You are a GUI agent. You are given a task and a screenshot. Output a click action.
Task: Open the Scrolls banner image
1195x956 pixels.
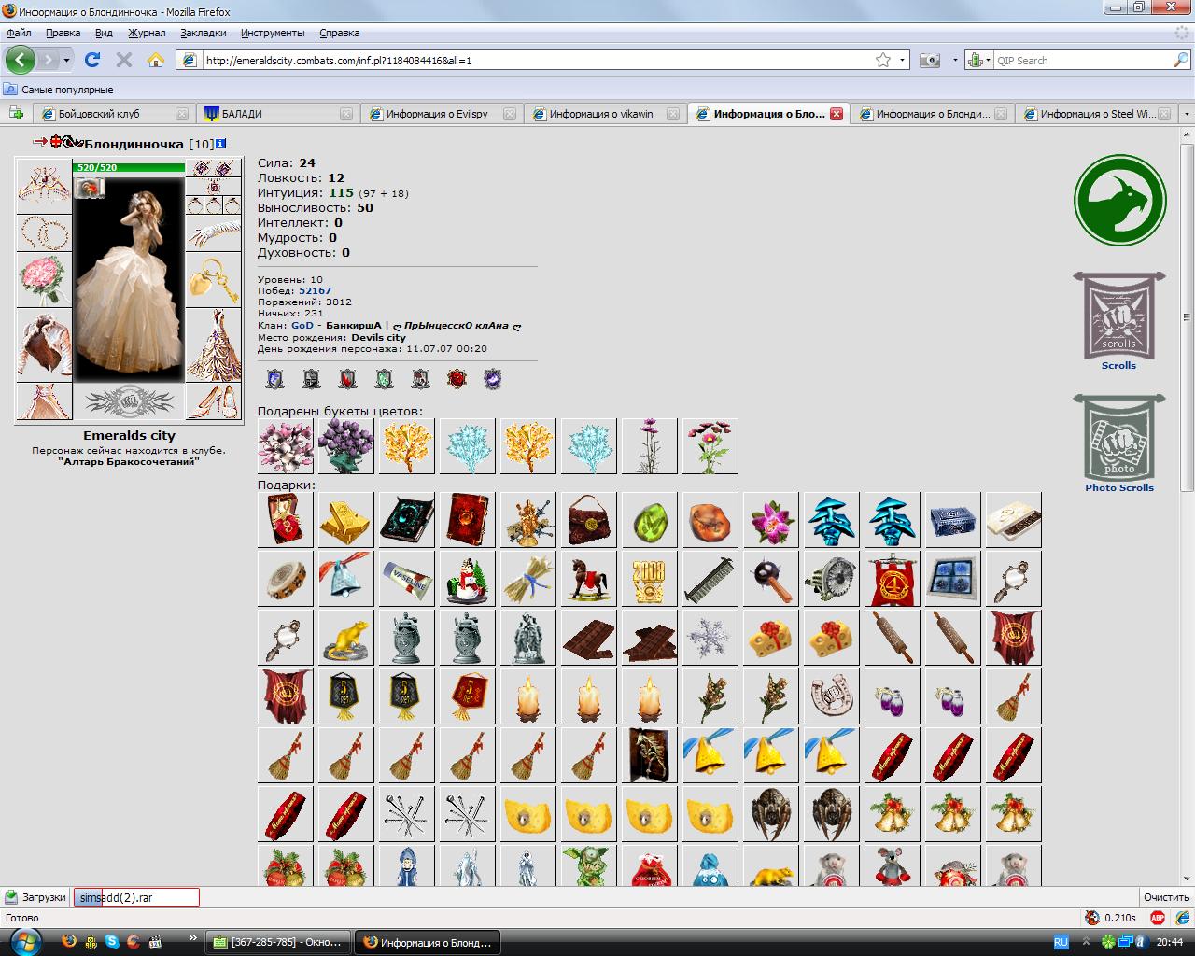[x=1118, y=316]
